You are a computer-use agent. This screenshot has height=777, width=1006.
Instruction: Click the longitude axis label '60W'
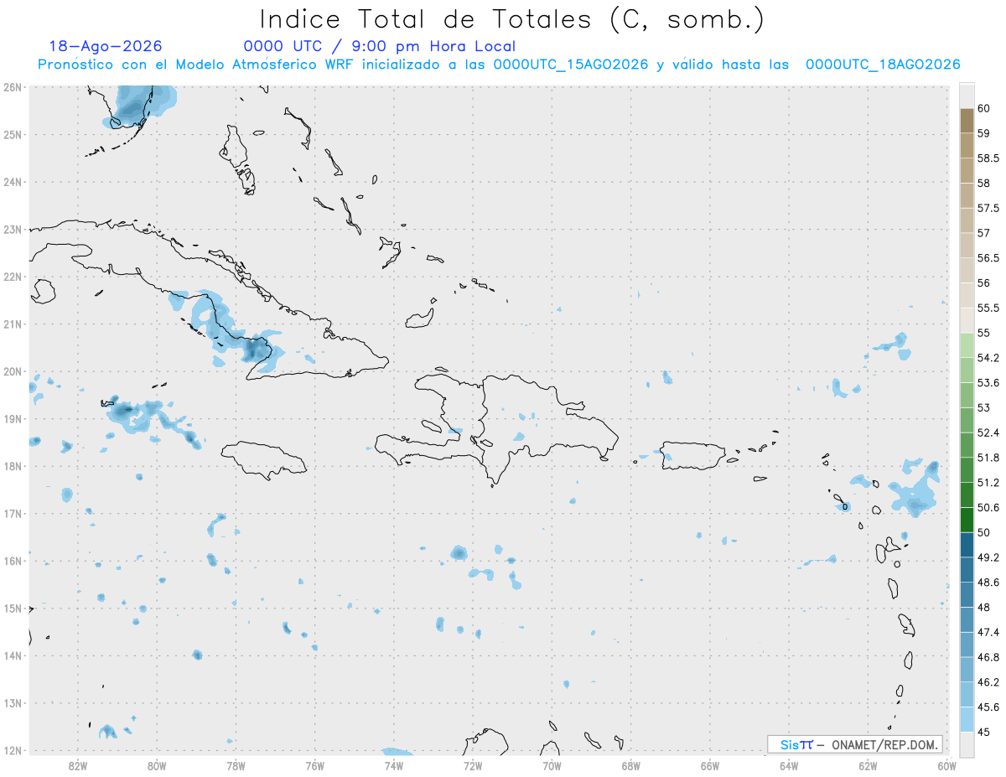946,765
